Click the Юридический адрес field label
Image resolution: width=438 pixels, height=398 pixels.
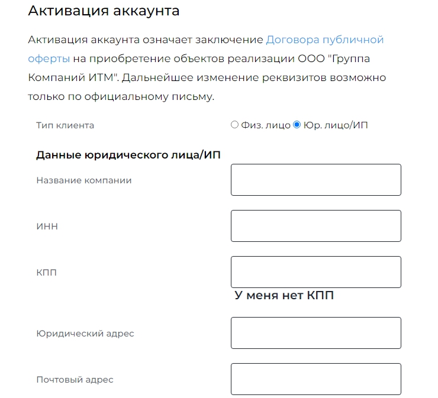[85, 334]
